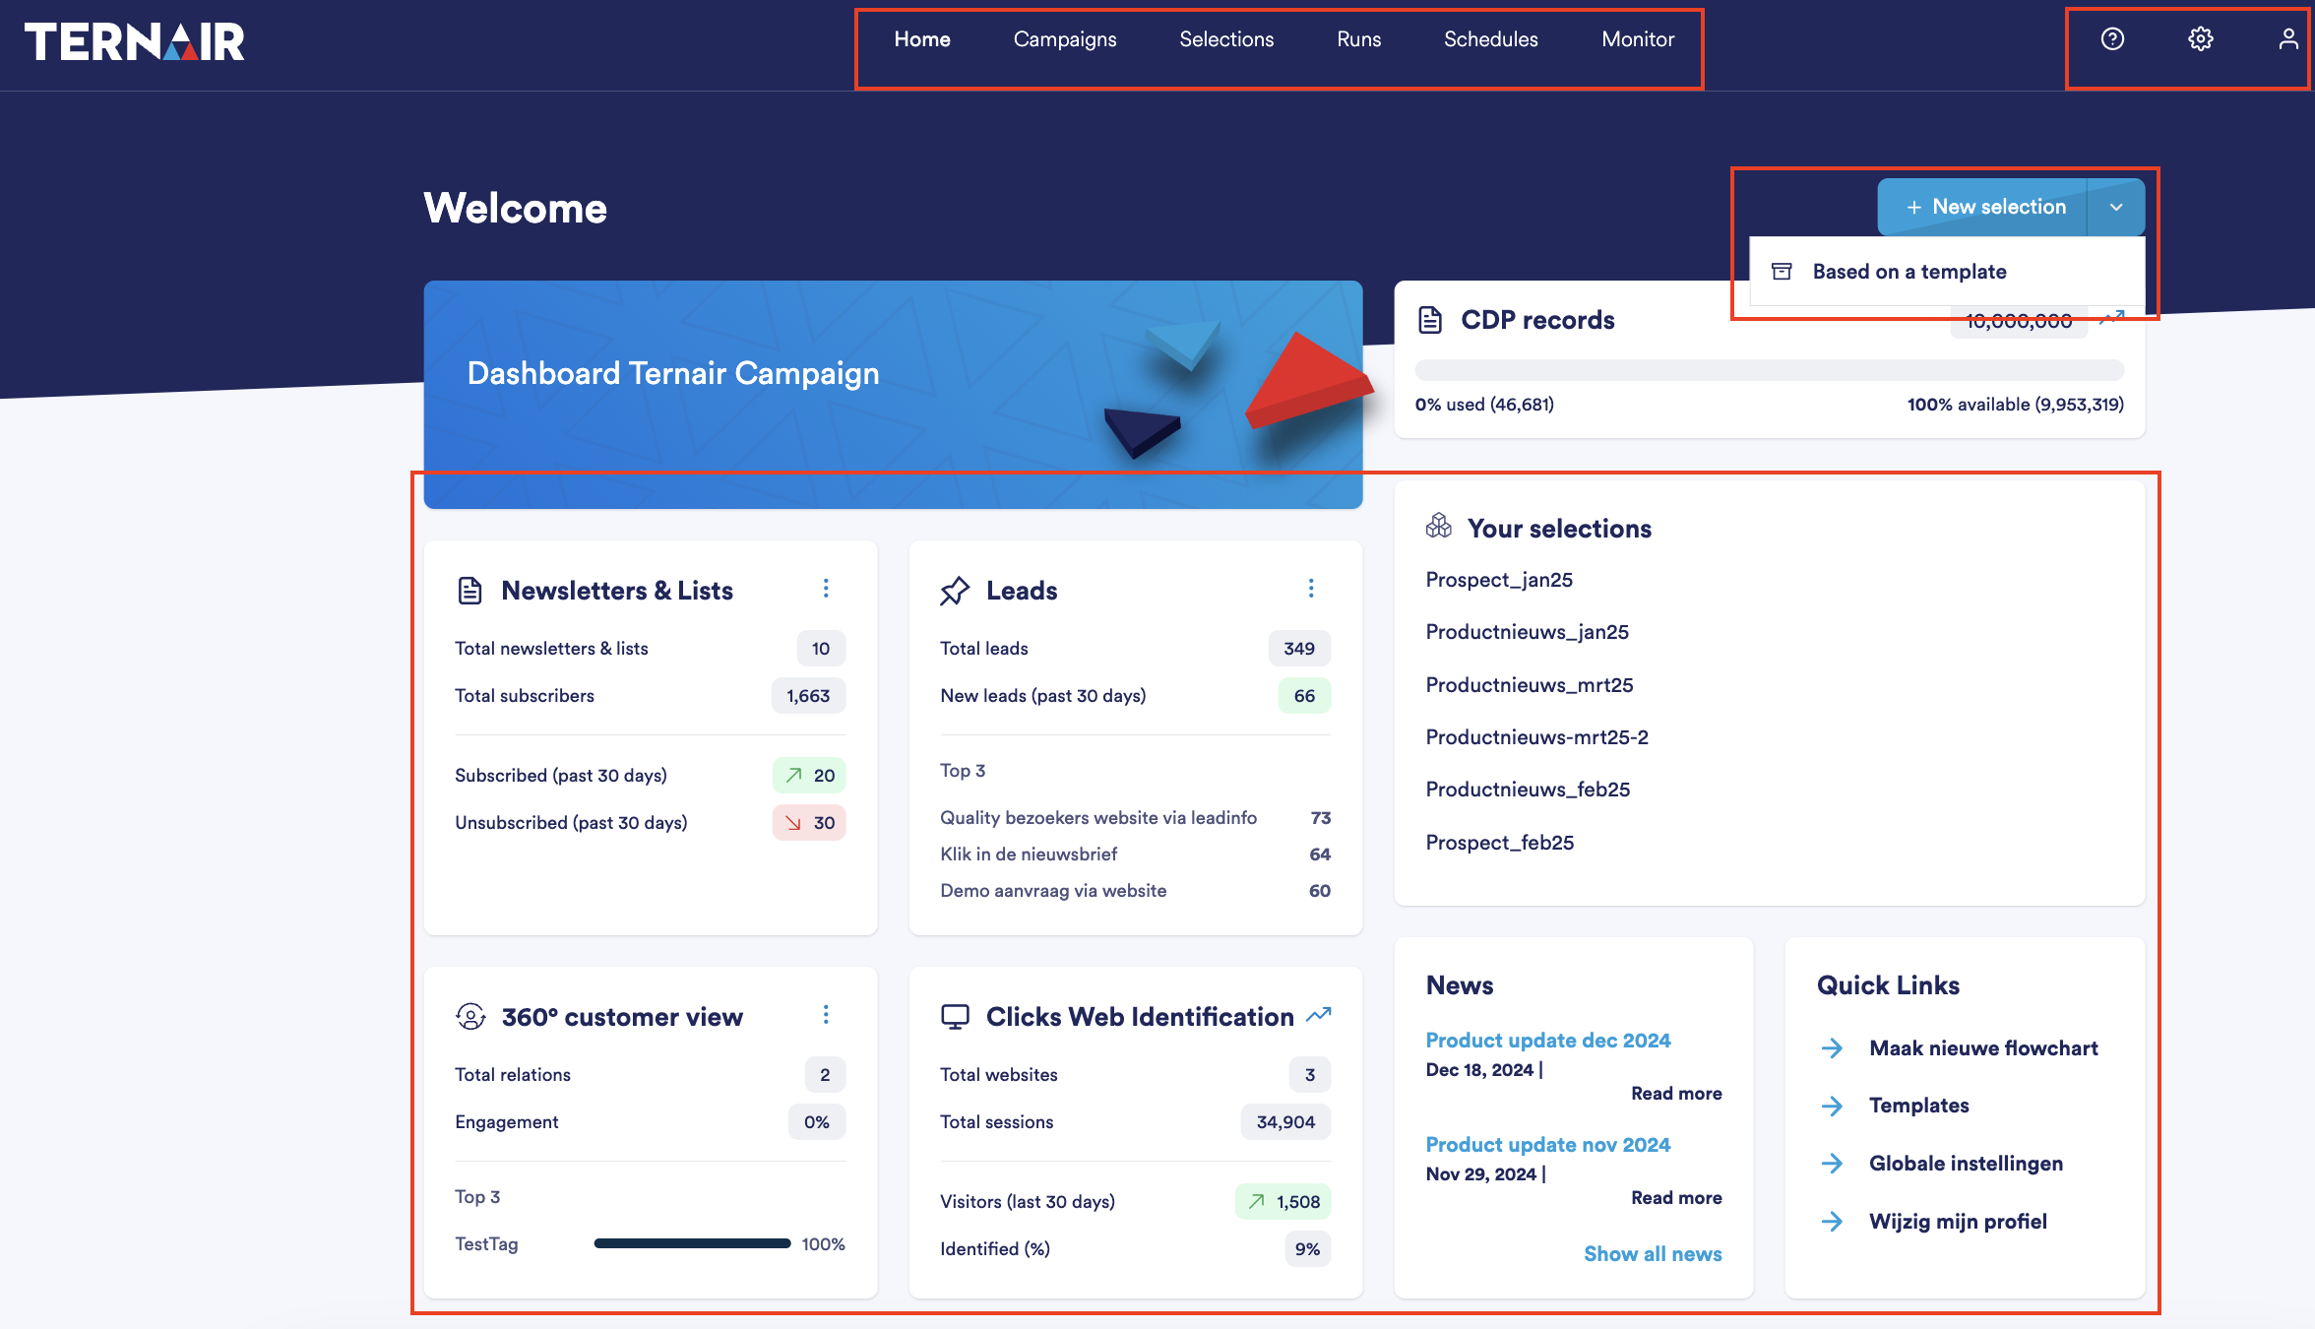Open the Productnieuws_mrt25 selection
Screen dimensions: 2315x1329
click(x=1530, y=685)
